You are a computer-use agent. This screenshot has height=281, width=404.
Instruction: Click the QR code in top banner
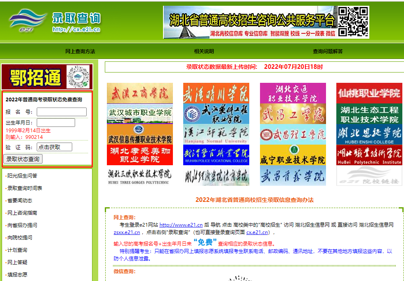pos(353,21)
